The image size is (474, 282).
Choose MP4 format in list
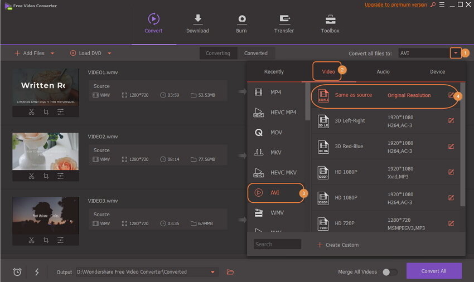[x=276, y=92]
